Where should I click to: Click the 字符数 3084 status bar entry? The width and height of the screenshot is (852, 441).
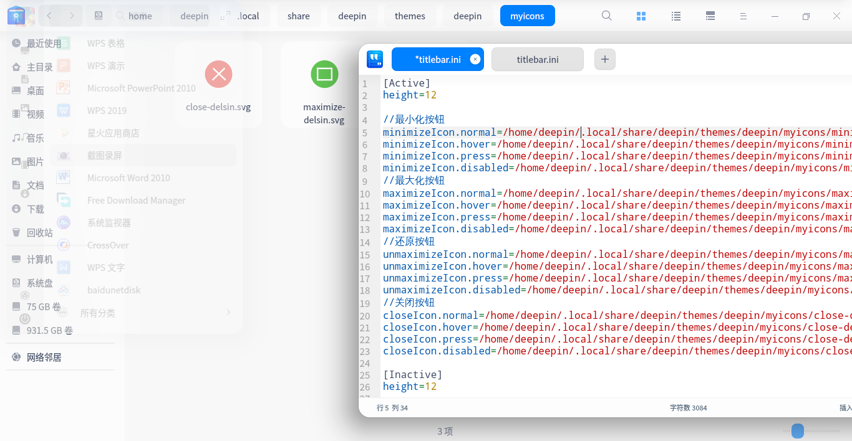(x=689, y=408)
